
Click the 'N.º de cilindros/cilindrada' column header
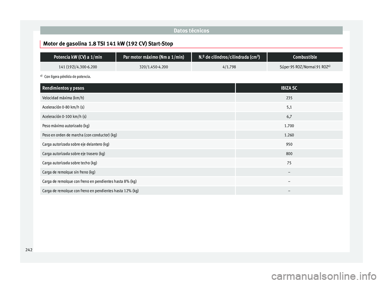pos(229,57)
